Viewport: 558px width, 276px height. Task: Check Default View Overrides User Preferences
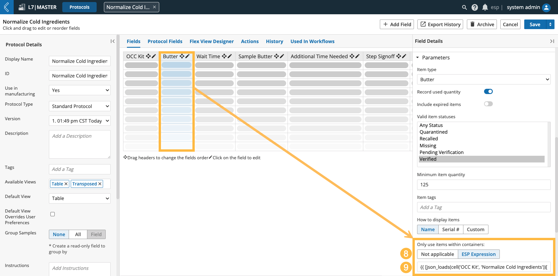(x=52, y=214)
